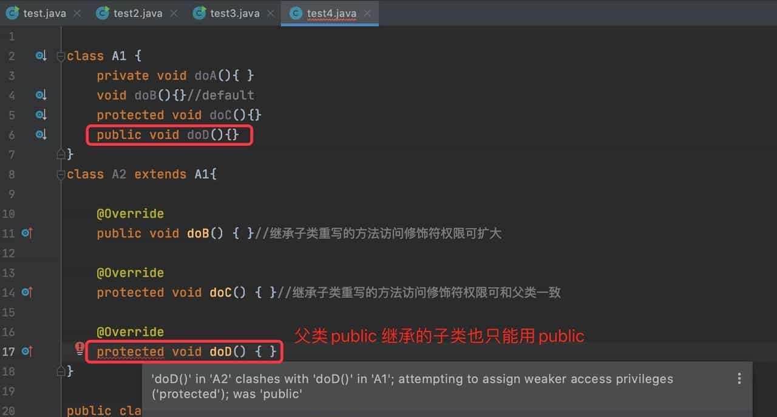The height and width of the screenshot is (417, 777).
Task: Click the overridden-method gutter arrow on doB line
Action: pos(40,95)
